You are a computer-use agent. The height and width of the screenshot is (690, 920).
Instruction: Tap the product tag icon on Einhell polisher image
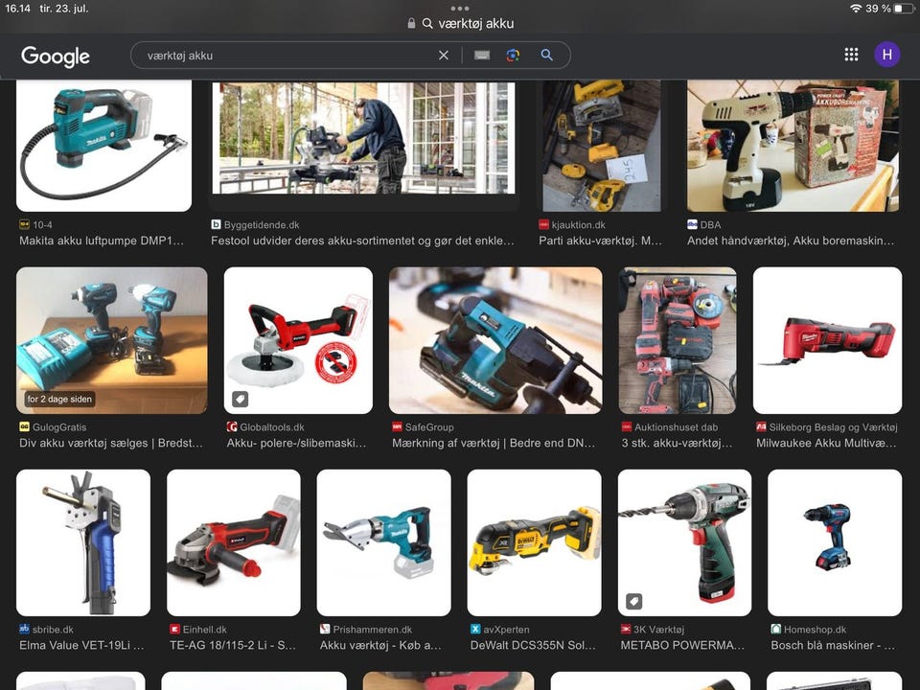tap(240, 399)
